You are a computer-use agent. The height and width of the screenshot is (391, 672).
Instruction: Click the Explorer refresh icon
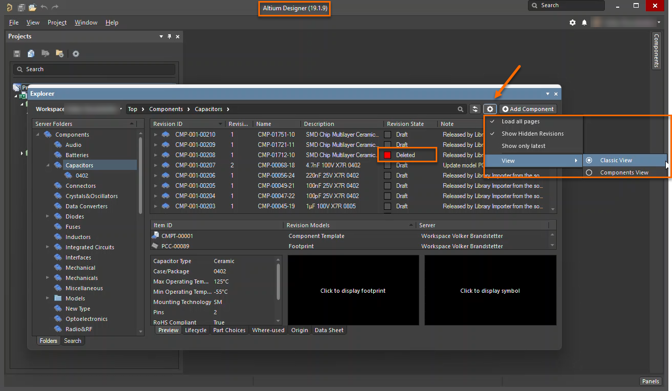[x=475, y=109]
